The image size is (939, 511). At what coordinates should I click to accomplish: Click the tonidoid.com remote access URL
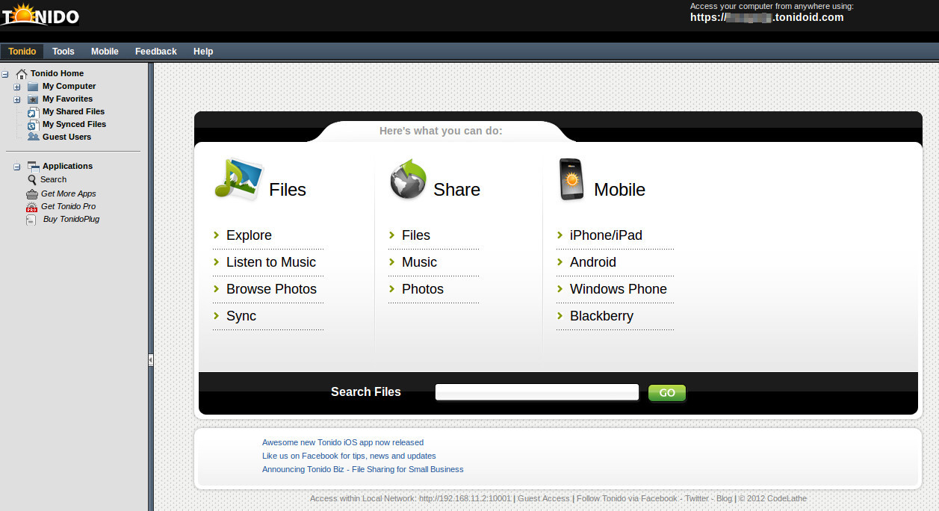tap(766, 17)
